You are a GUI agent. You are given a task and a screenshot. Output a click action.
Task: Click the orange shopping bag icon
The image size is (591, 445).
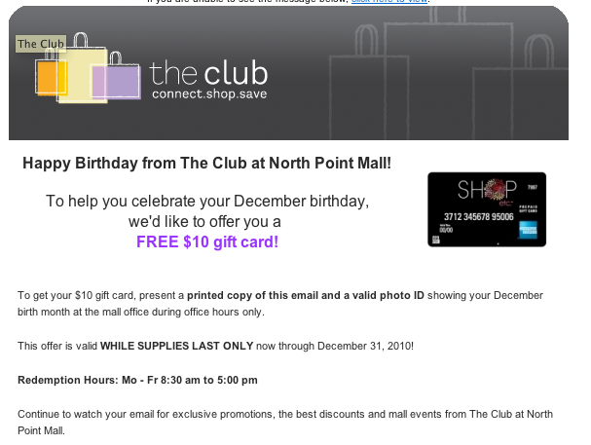click(49, 78)
